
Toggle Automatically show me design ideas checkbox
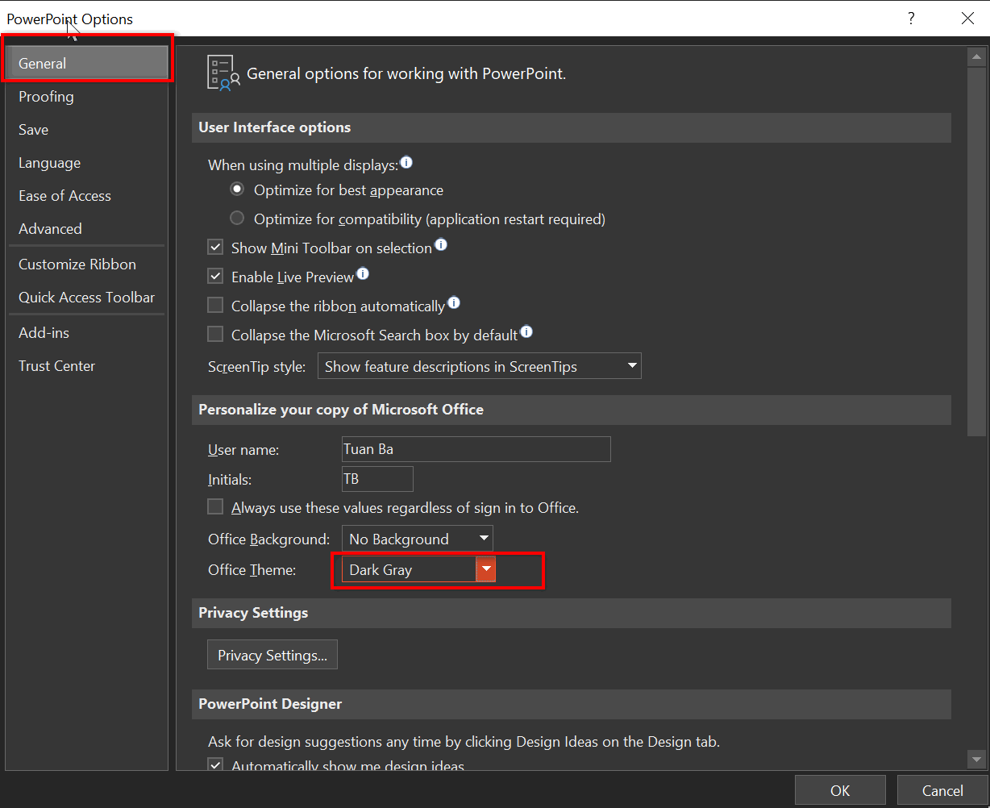pos(215,765)
